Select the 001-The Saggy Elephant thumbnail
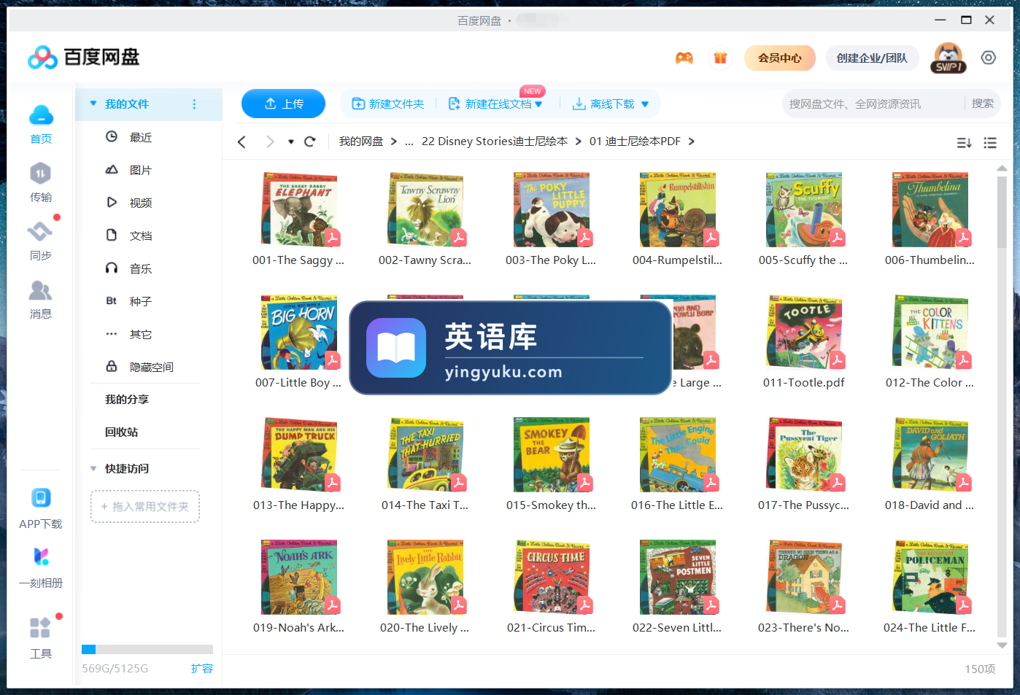 pos(300,209)
